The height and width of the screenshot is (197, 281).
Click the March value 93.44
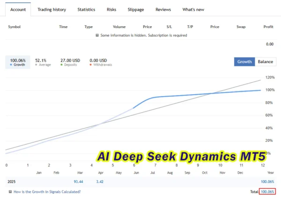pos(78,182)
